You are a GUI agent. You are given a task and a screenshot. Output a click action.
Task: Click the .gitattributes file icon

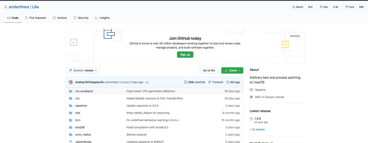[x=70, y=142]
